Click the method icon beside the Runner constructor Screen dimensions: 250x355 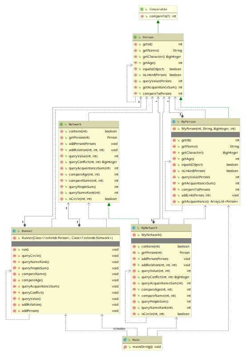coord(15,238)
